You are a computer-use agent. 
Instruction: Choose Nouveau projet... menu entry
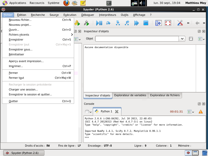tap(38, 25)
